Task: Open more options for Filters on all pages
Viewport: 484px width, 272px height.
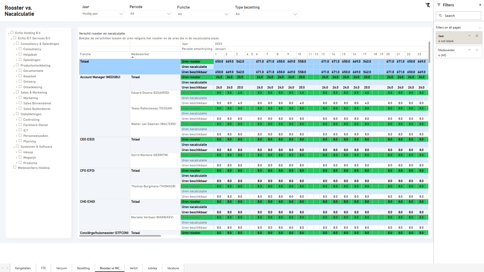Action: point(479,28)
